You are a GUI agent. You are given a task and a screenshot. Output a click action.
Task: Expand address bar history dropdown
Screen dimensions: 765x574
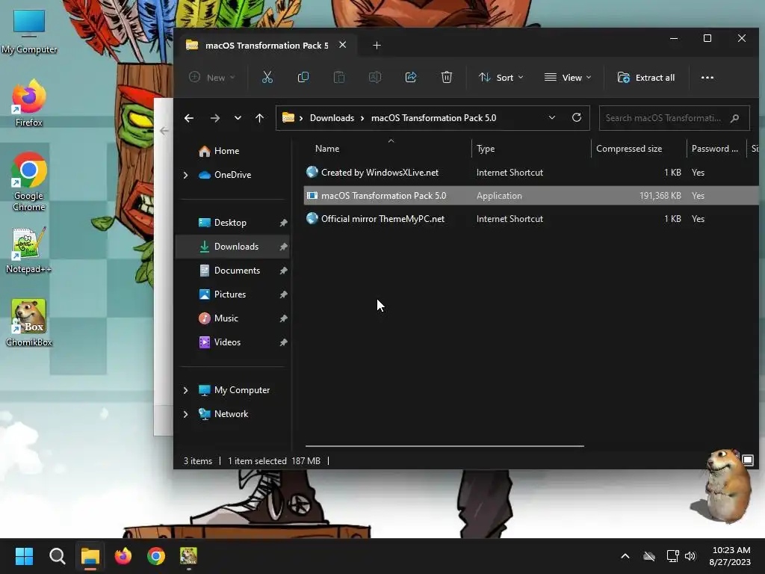[552, 117]
